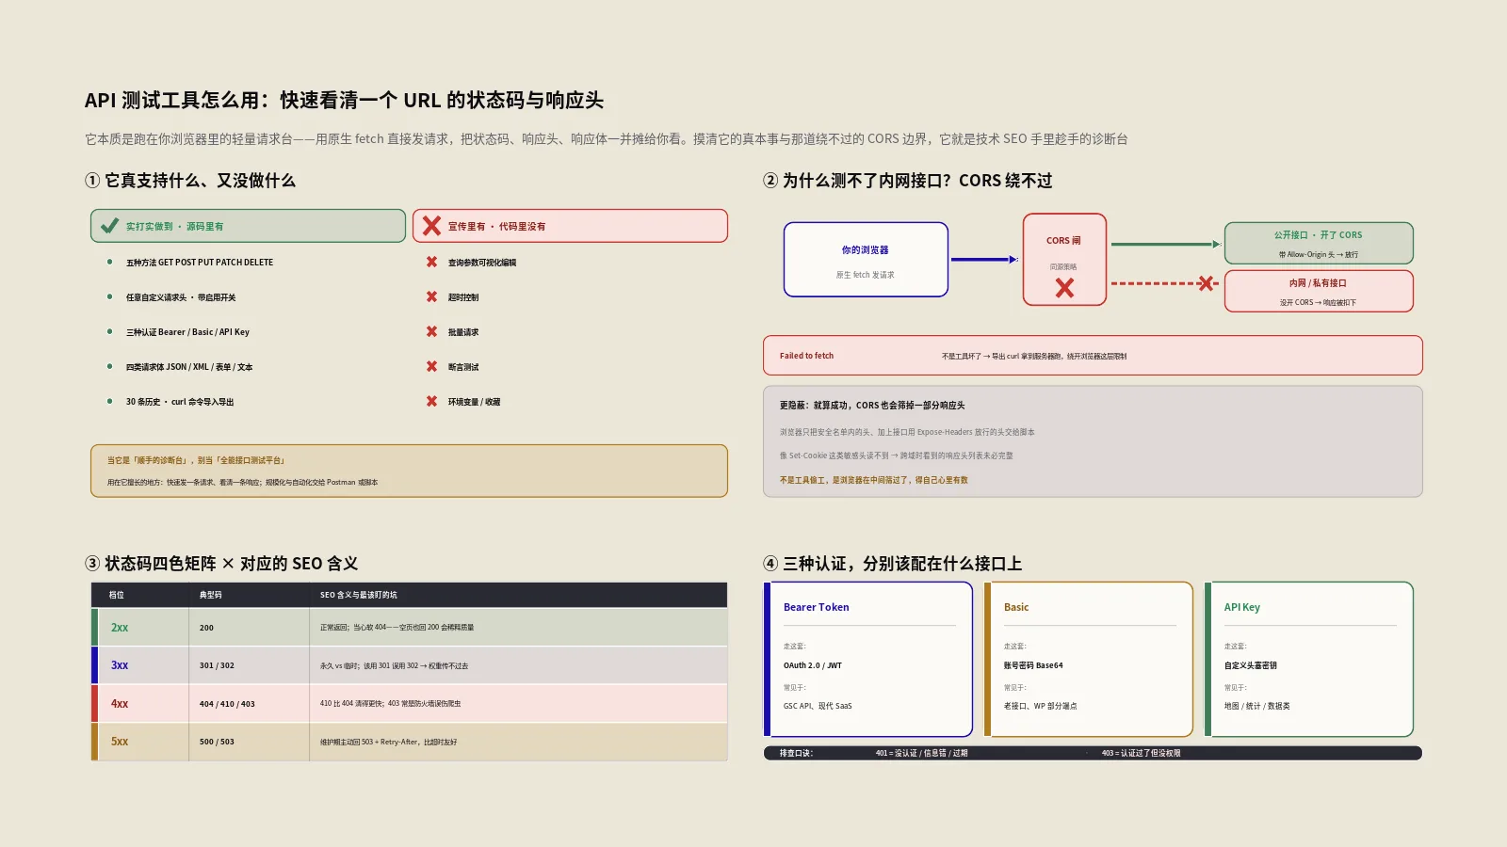Click the text 断言测试

pos(463,367)
